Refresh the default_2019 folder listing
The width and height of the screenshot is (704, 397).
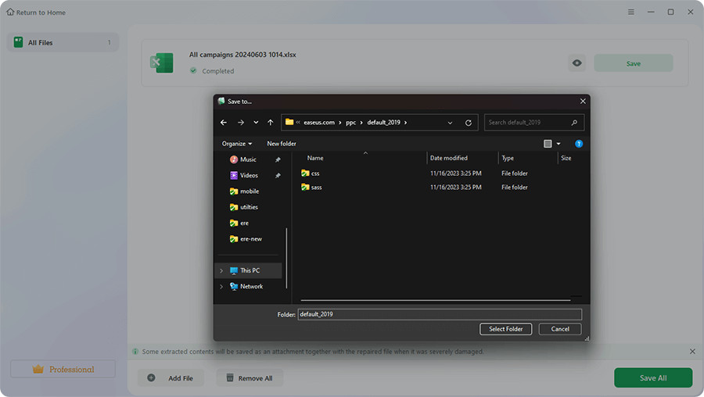(469, 123)
